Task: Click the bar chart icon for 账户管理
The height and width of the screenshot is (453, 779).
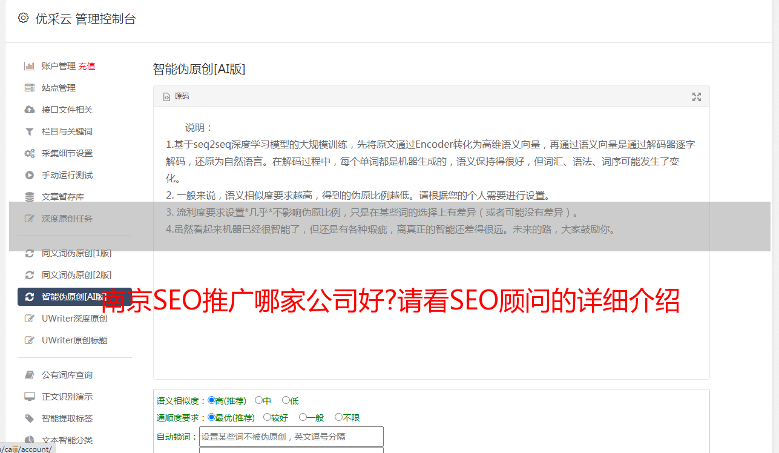Action: [x=29, y=66]
